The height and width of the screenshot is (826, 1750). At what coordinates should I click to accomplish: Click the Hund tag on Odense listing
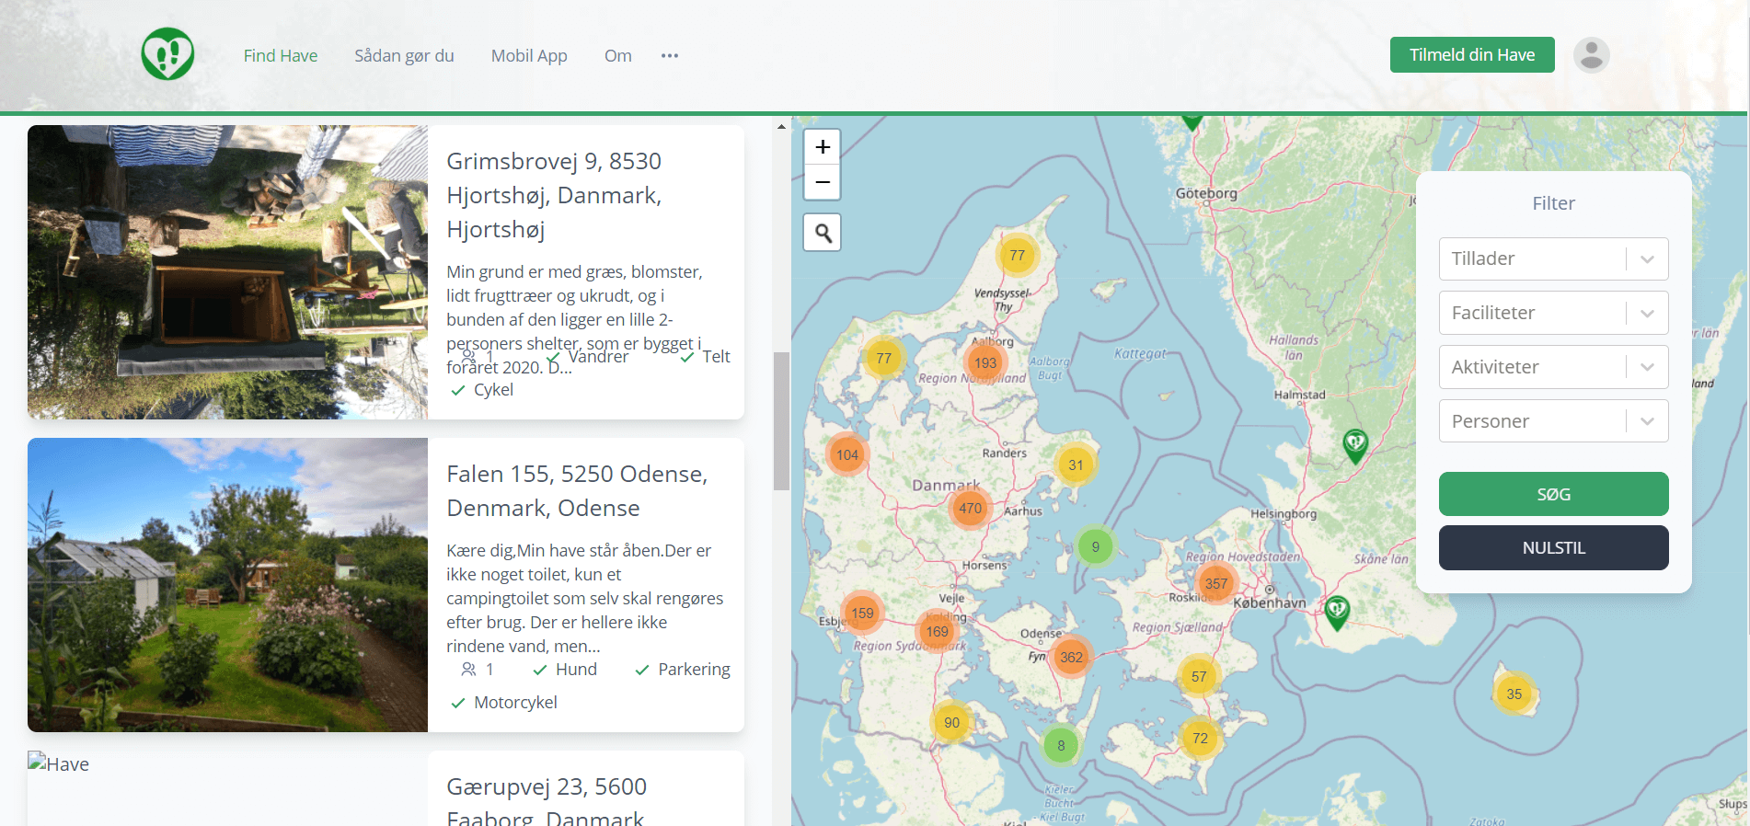click(565, 670)
